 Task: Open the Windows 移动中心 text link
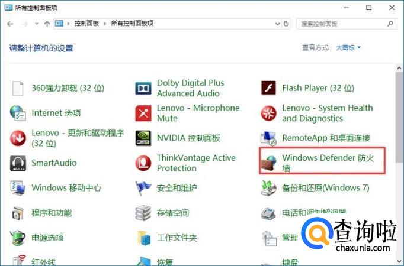tap(66, 188)
